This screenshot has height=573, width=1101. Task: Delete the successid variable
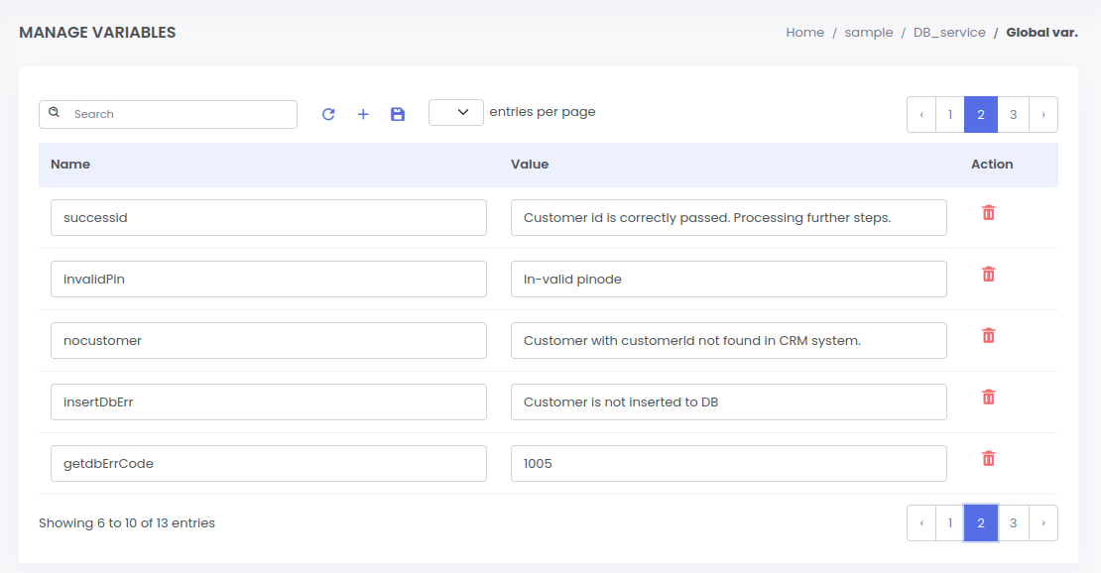(988, 213)
